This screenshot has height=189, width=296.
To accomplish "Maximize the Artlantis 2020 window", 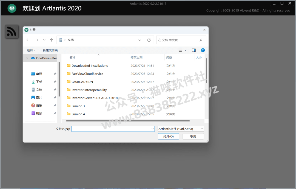I will click(x=282, y=3).
